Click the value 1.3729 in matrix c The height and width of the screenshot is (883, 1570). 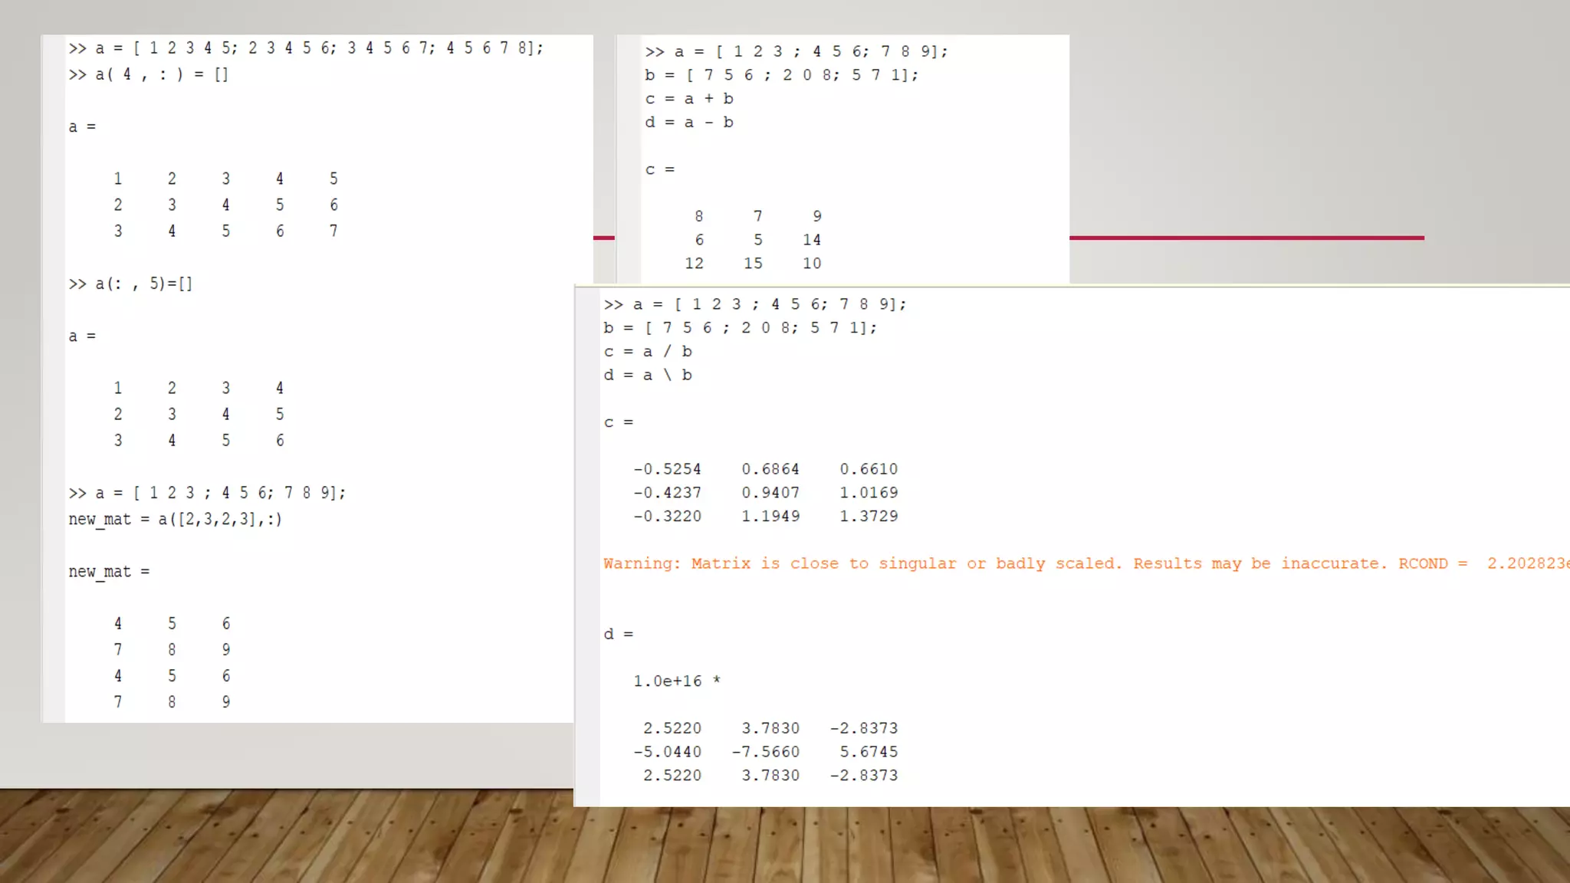pyautogui.click(x=868, y=517)
